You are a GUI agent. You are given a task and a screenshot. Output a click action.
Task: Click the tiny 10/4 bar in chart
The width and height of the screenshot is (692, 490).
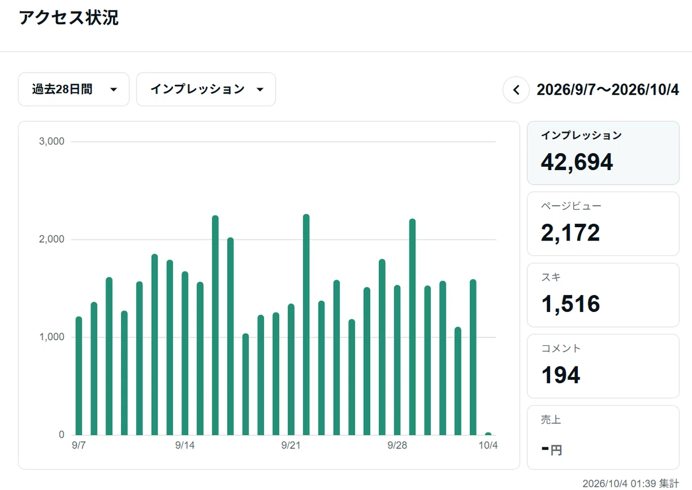click(488, 434)
